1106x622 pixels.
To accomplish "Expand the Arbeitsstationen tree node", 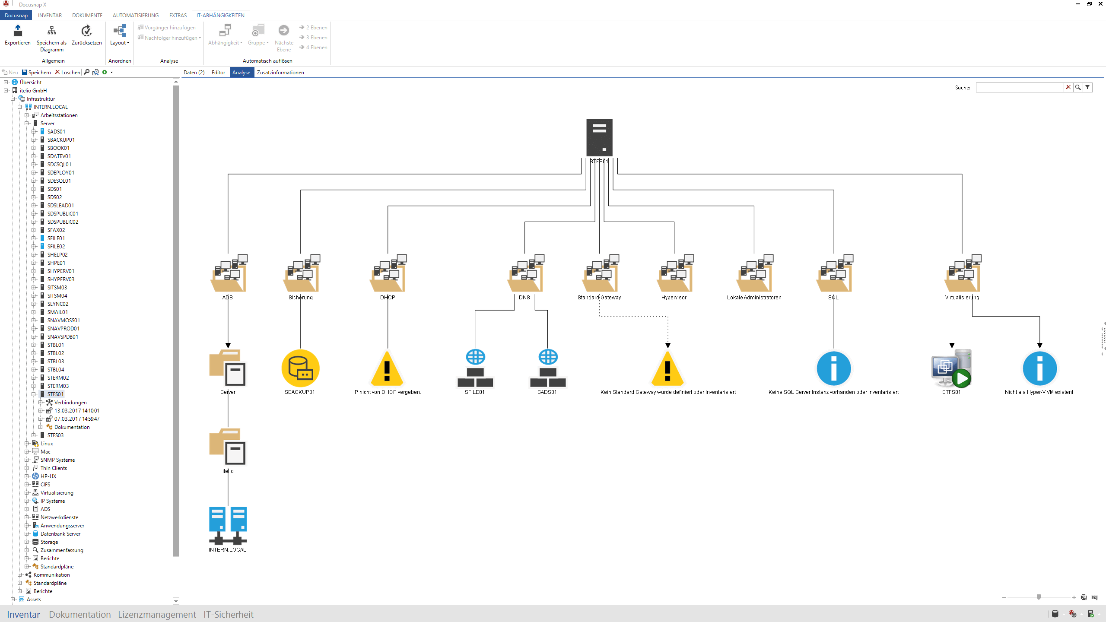I will [27, 115].
